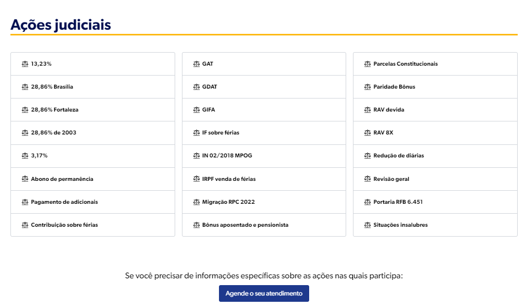Click the scales icon next to GIFA
Image resolution: width=525 pixels, height=307 pixels.
pos(196,109)
